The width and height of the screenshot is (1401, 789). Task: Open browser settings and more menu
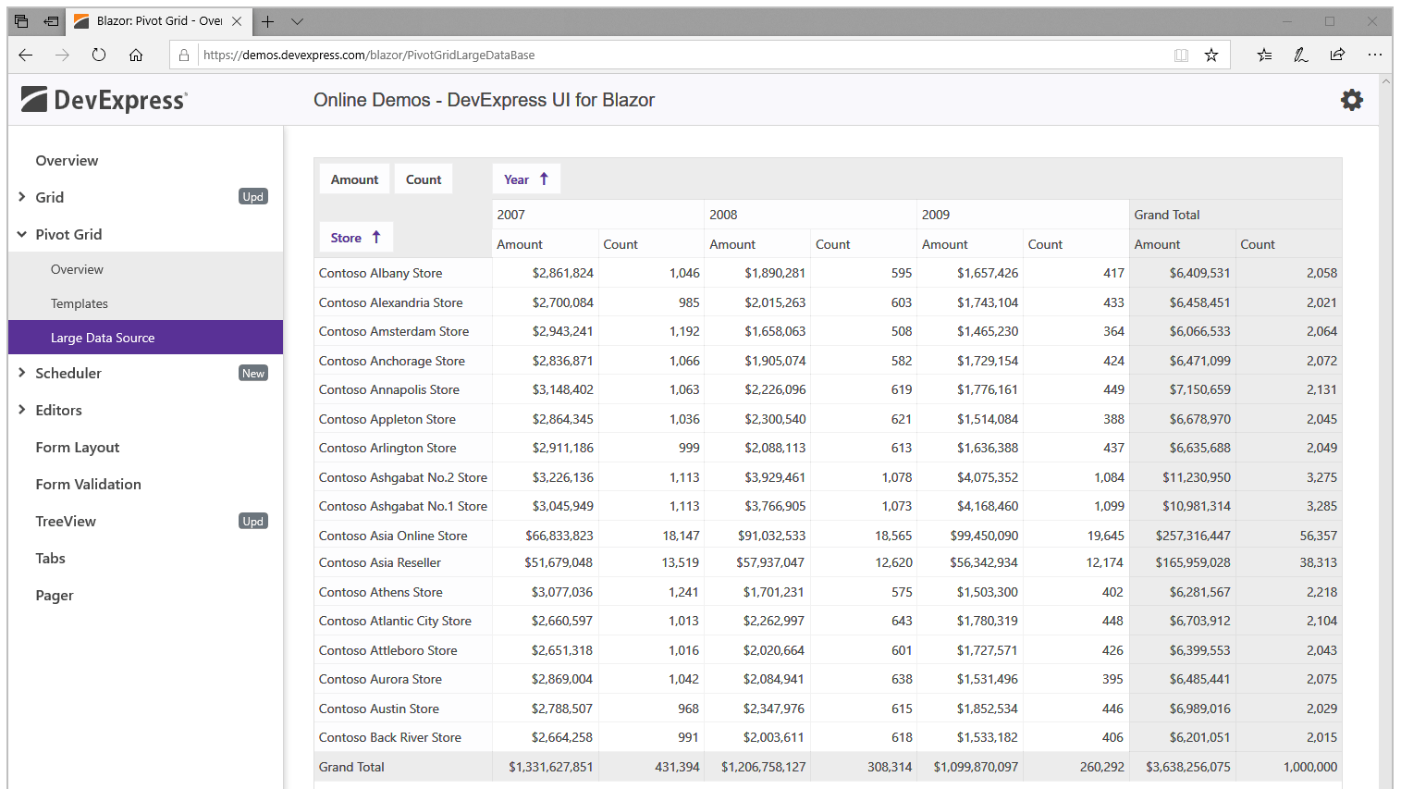[1375, 55]
